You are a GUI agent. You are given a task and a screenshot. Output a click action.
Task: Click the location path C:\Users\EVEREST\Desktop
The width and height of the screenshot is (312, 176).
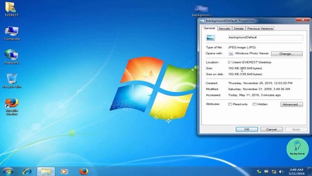tap(250, 62)
